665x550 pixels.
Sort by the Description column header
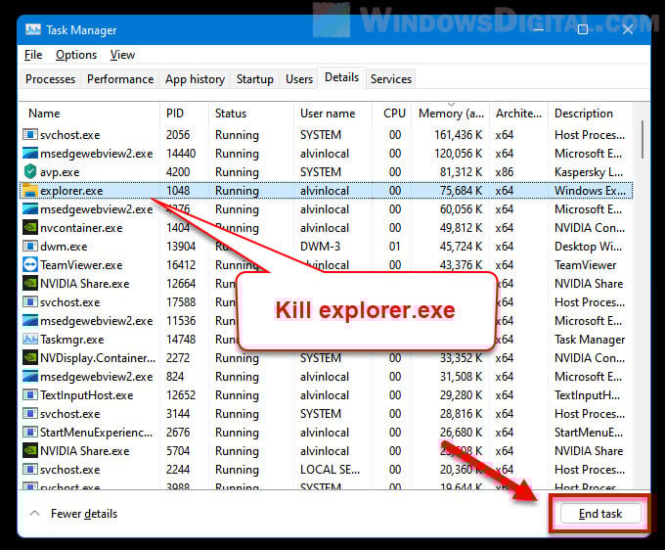pos(591,114)
